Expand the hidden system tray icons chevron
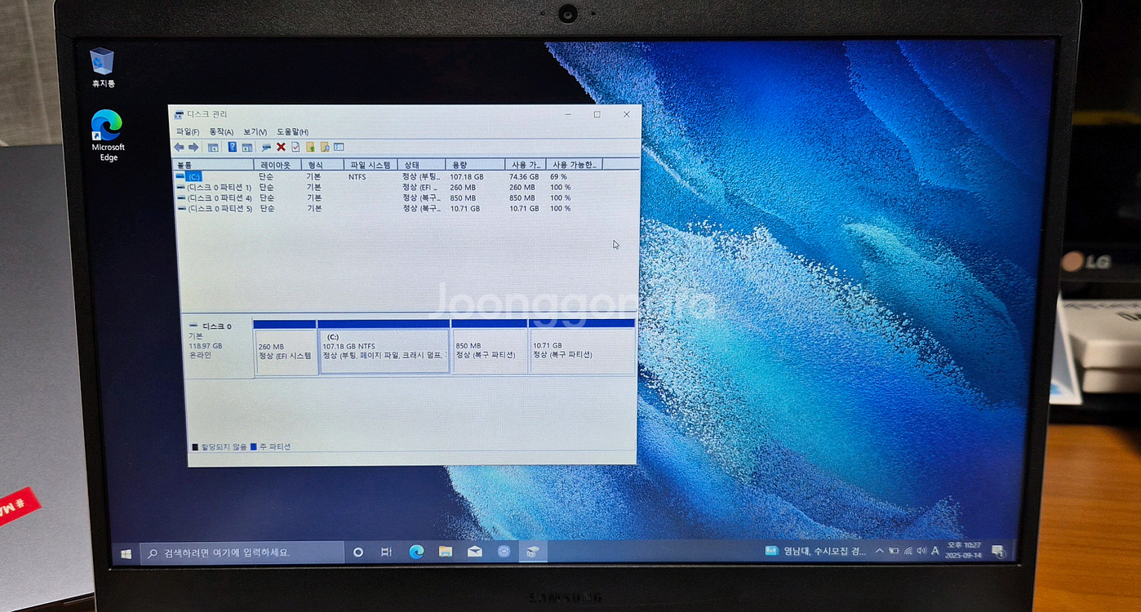This screenshot has width=1141, height=612. 879,551
